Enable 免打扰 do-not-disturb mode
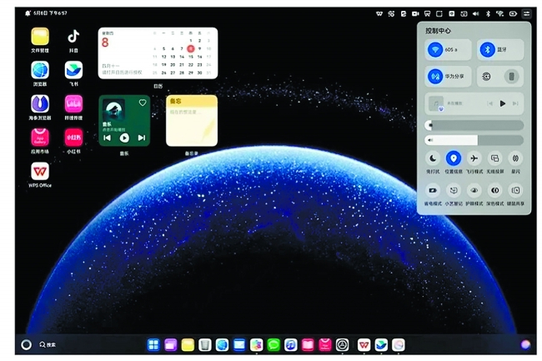 tap(433, 158)
